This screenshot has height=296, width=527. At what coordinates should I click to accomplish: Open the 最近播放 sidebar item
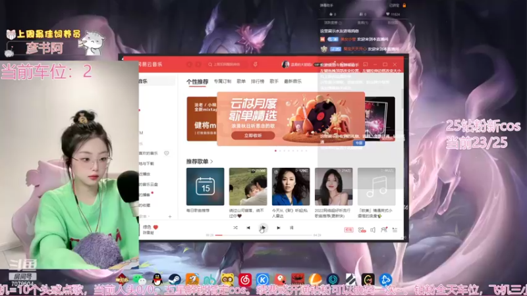coord(145,174)
